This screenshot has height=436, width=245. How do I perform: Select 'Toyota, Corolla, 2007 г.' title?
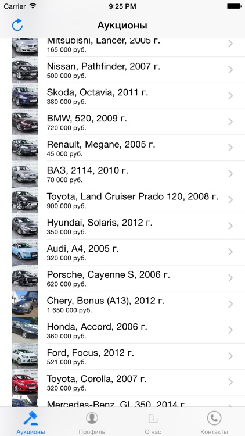point(97,379)
